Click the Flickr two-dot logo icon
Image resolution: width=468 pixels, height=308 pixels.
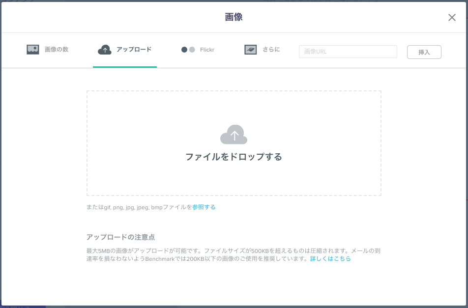[x=188, y=50]
